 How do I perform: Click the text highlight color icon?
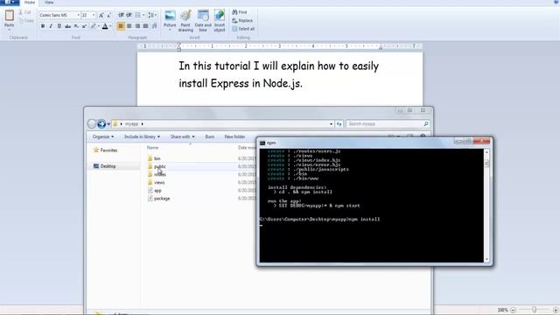point(94,26)
